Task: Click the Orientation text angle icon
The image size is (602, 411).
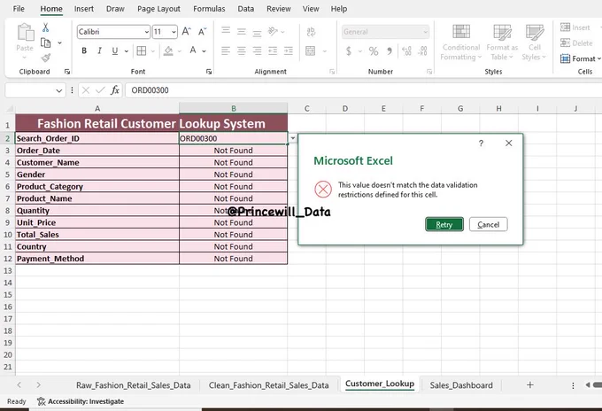Action: [x=273, y=31]
